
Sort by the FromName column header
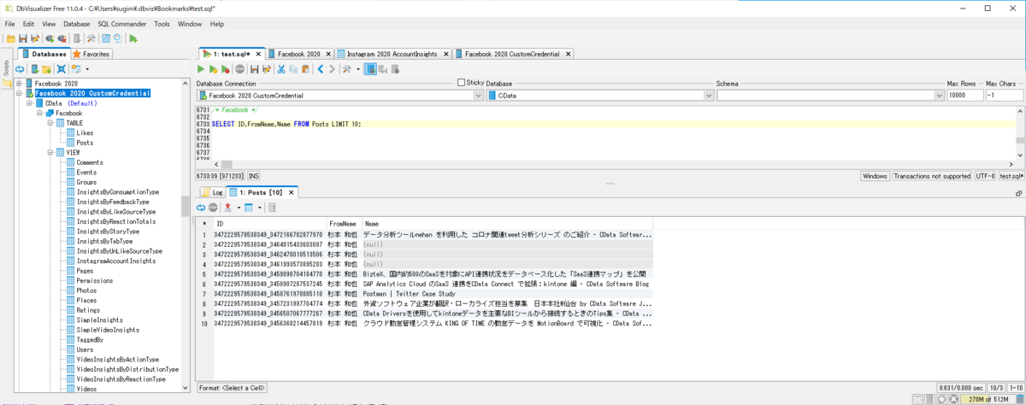coord(344,223)
